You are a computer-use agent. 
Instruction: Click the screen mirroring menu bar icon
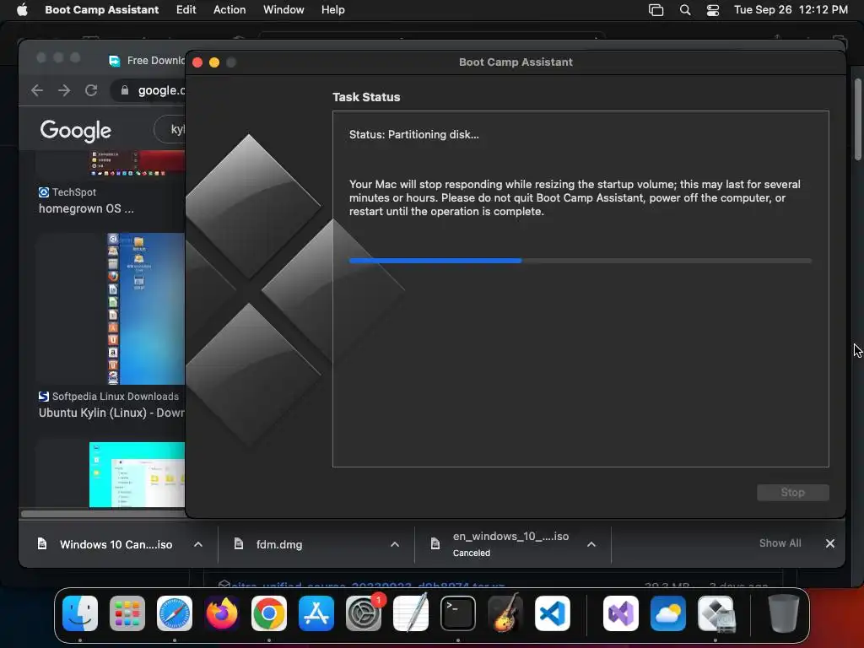656,10
